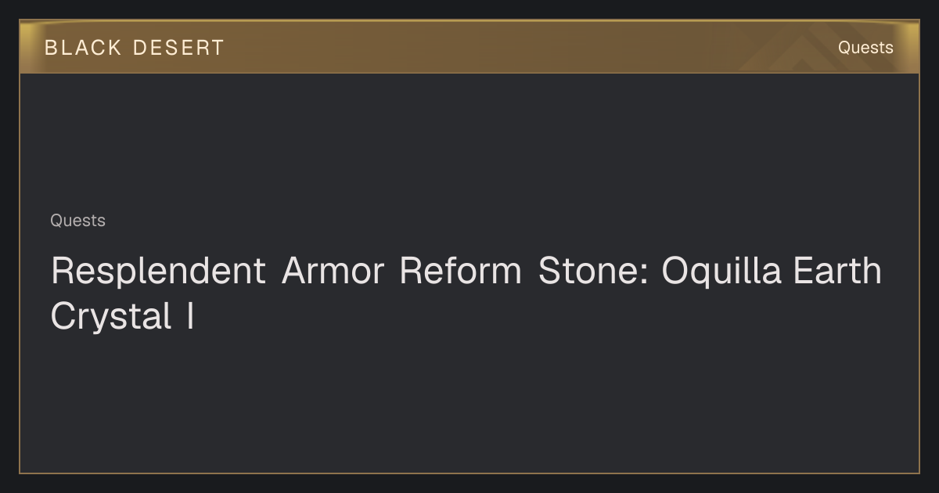
Task: Click the quest title heading
Action: click(x=466, y=293)
